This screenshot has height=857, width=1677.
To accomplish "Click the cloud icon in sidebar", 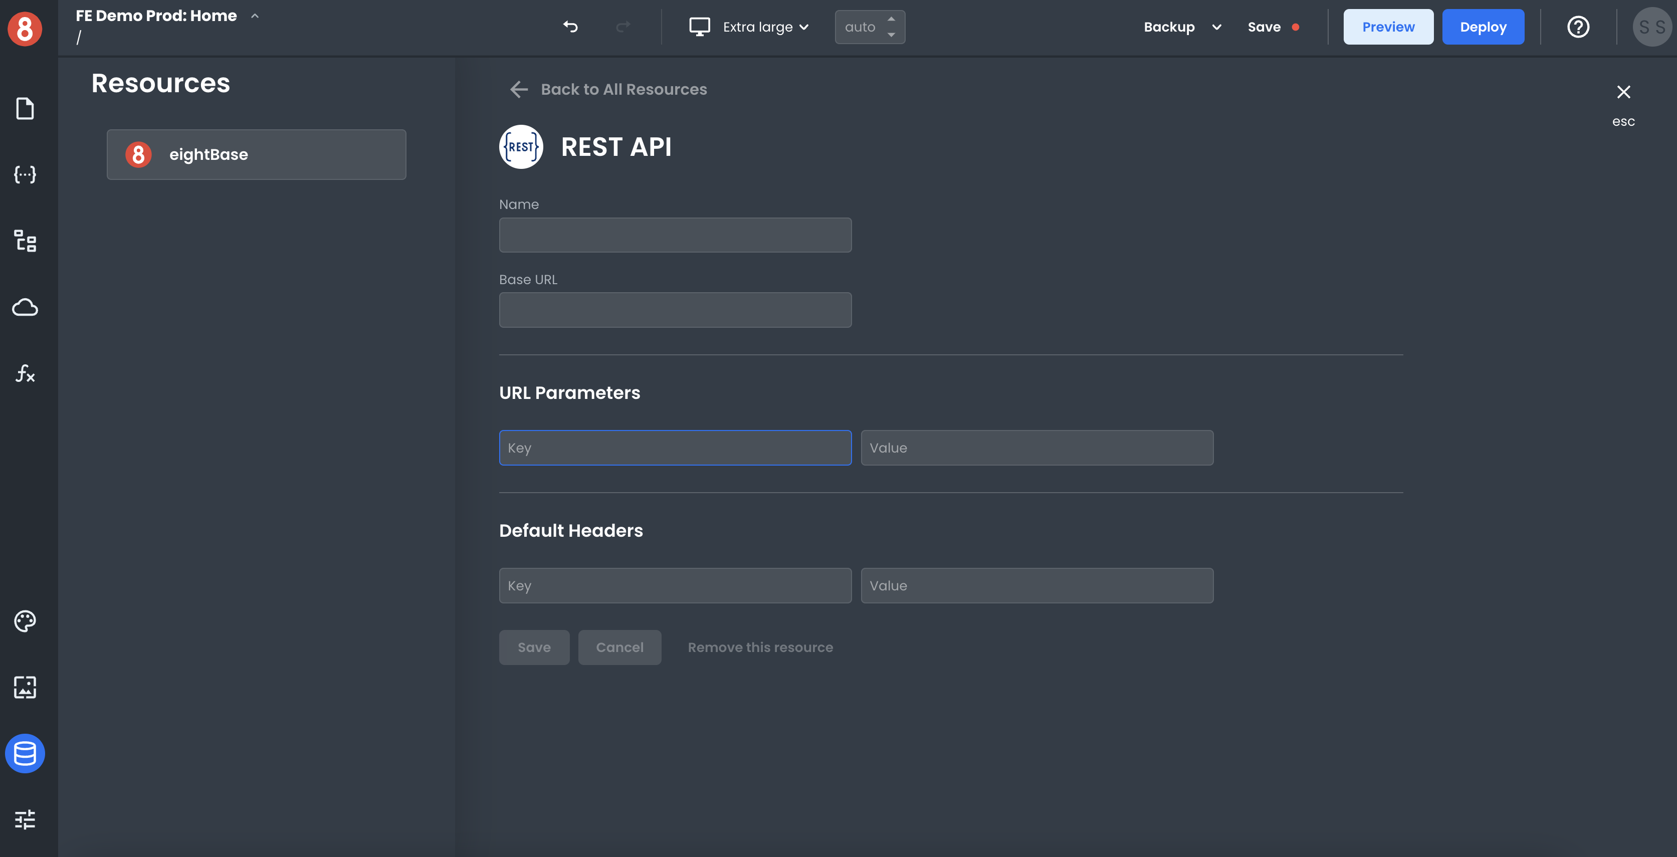I will 25,307.
